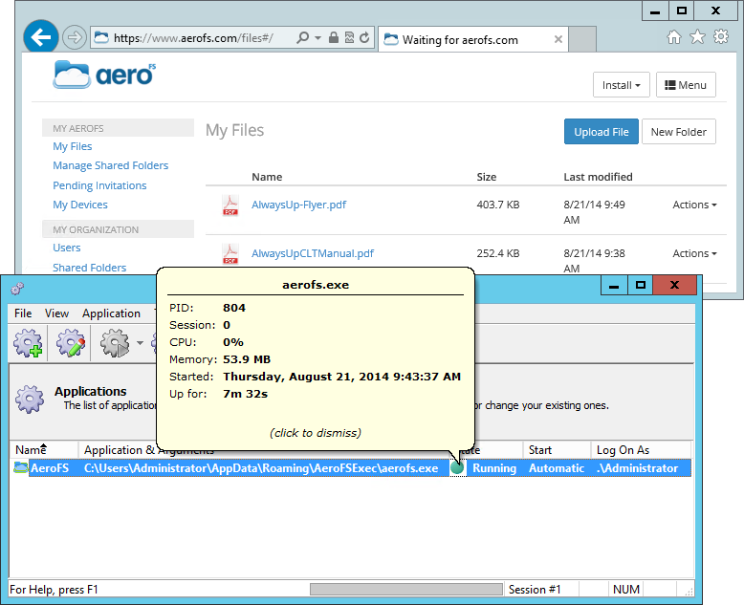Click the New Folder button

point(679,132)
